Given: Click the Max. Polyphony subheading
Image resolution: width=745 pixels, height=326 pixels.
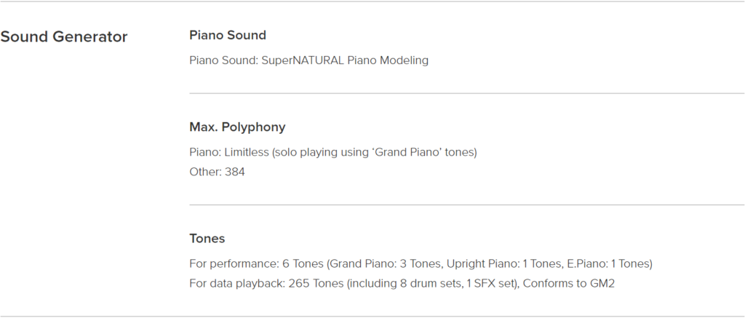Looking at the screenshot, I should [x=237, y=127].
